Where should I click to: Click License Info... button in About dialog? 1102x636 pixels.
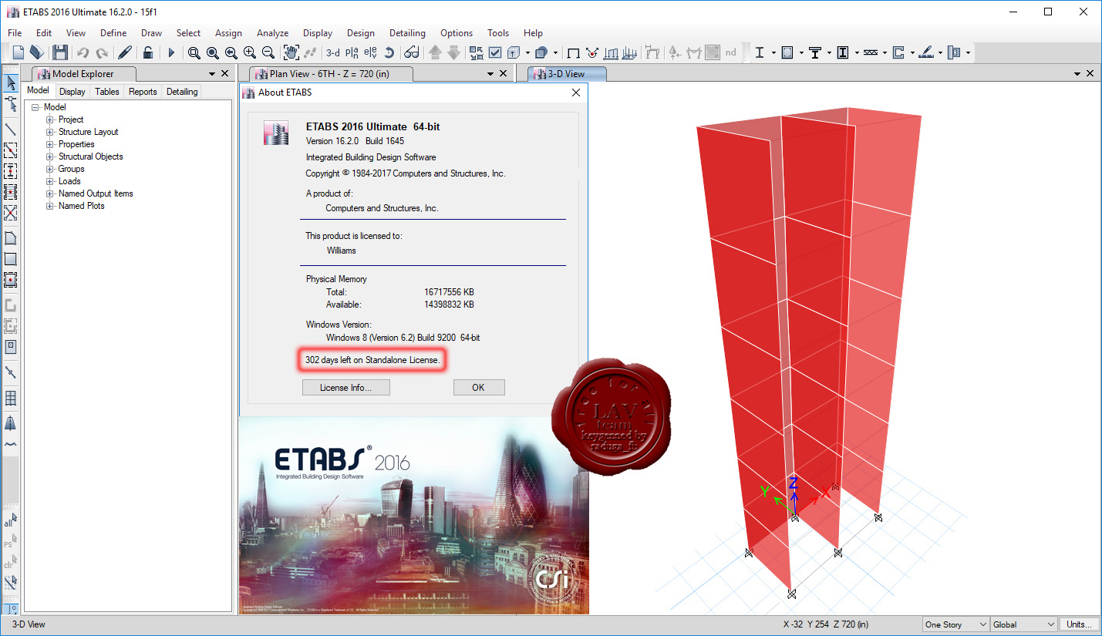coord(345,387)
